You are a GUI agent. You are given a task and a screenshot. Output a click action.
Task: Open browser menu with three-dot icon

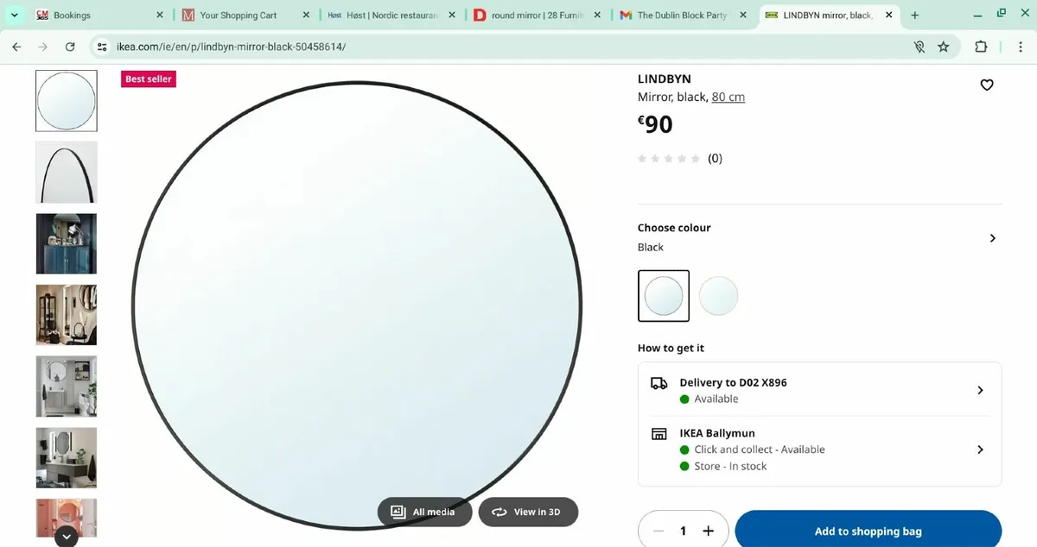(1020, 47)
